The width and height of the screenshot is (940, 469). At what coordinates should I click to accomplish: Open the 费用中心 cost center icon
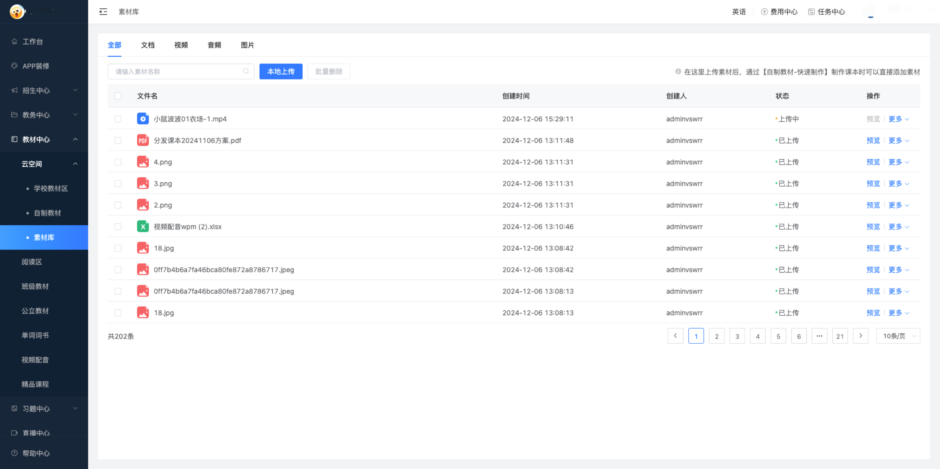(x=764, y=11)
